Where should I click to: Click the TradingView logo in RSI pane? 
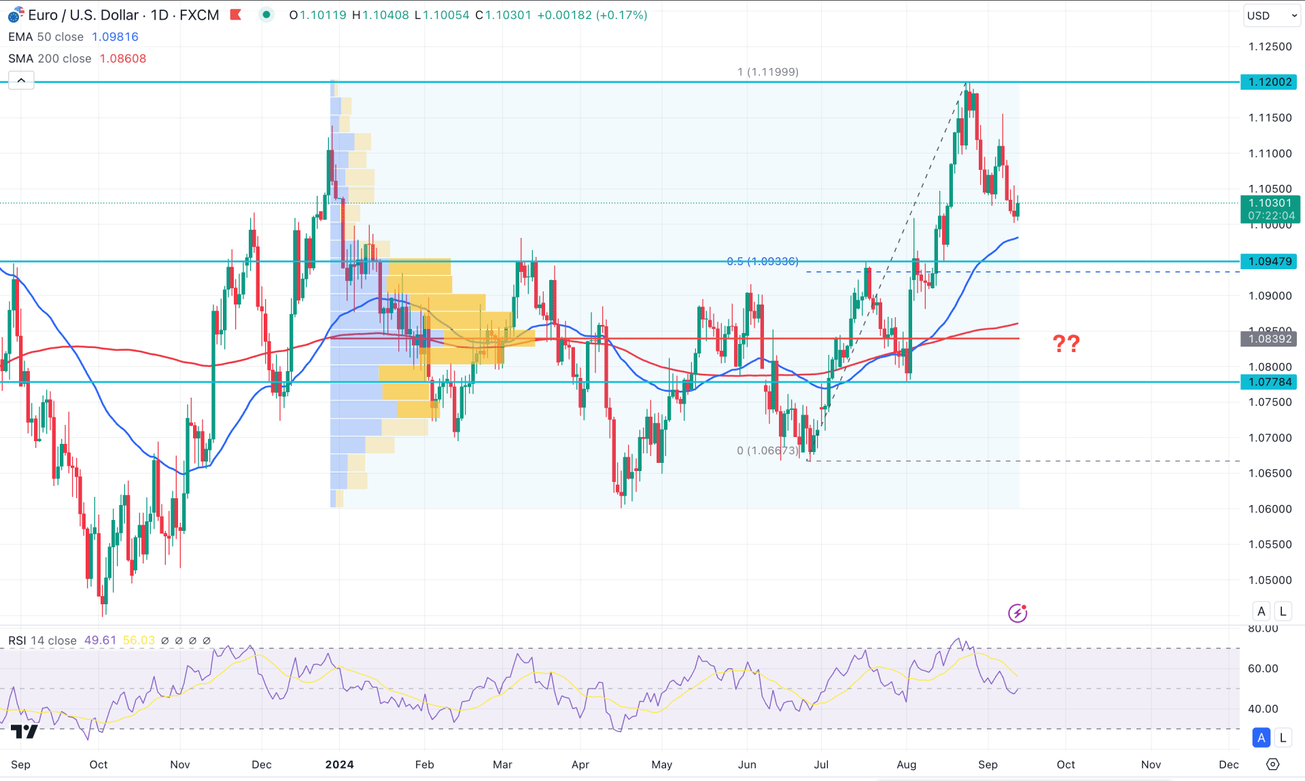tap(24, 731)
